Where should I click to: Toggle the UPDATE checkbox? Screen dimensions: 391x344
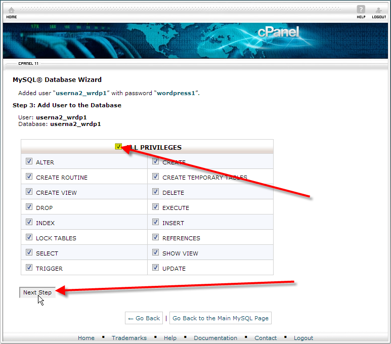156,268
